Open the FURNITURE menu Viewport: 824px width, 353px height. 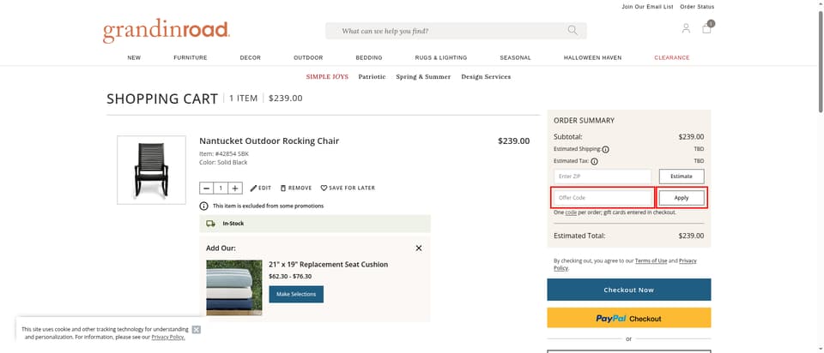(x=191, y=57)
